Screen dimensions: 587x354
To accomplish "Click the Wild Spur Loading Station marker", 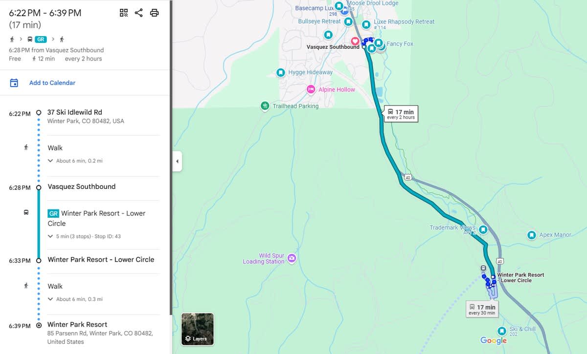I will 292,258.
